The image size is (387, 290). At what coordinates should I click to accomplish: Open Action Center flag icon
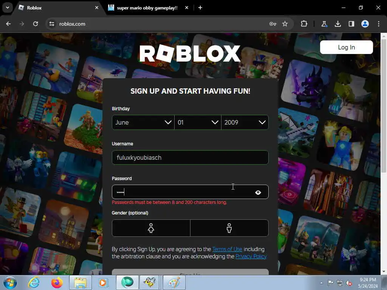pyautogui.click(x=330, y=283)
